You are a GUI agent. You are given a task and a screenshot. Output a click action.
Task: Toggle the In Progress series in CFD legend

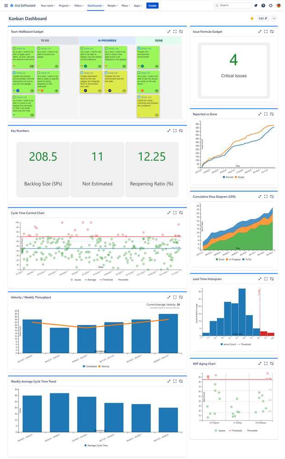pyautogui.click(x=233, y=259)
